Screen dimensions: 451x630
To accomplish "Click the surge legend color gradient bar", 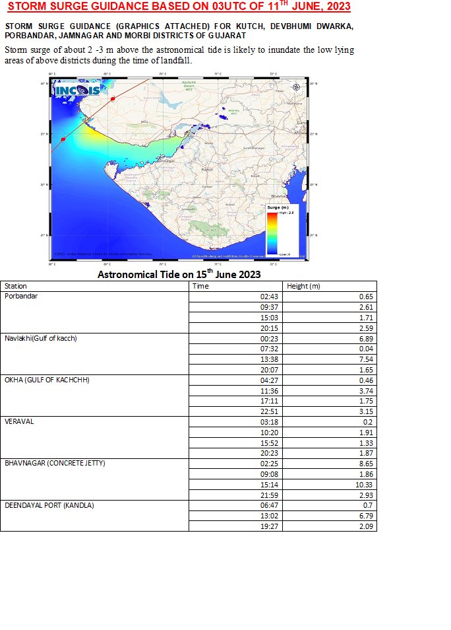I will point(272,233).
